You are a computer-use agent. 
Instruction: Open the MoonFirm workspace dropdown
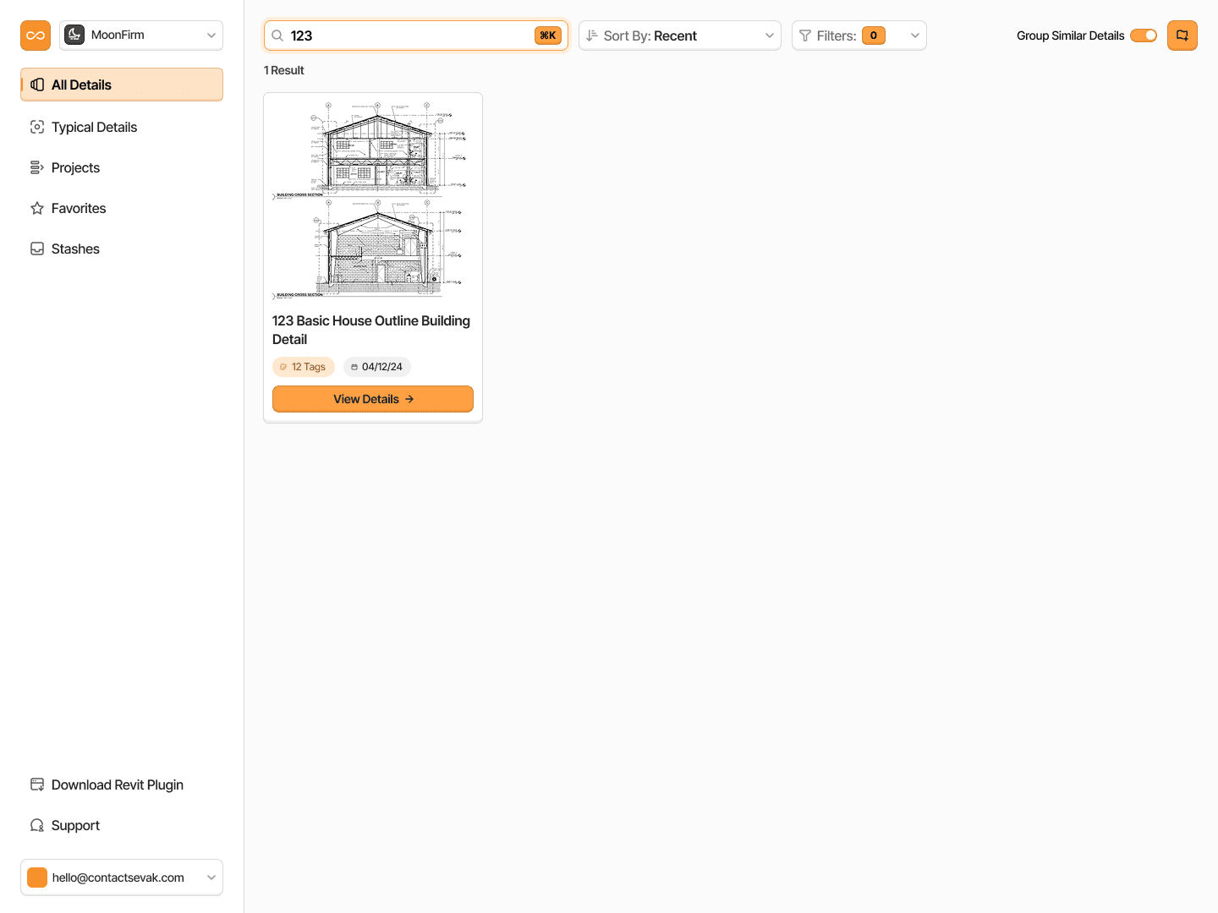[x=141, y=36]
